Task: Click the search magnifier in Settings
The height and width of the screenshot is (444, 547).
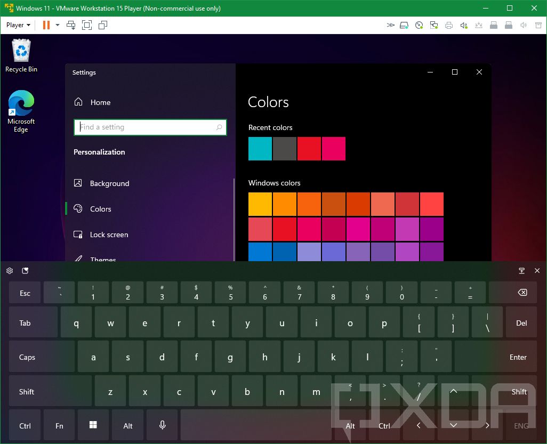Action: pyautogui.click(x=219, y=127)
